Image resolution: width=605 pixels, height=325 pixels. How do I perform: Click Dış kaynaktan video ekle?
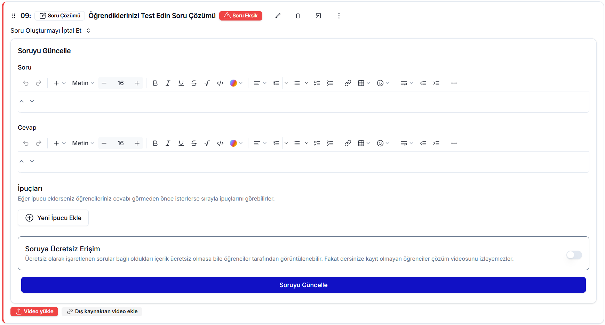click(102, 311)
